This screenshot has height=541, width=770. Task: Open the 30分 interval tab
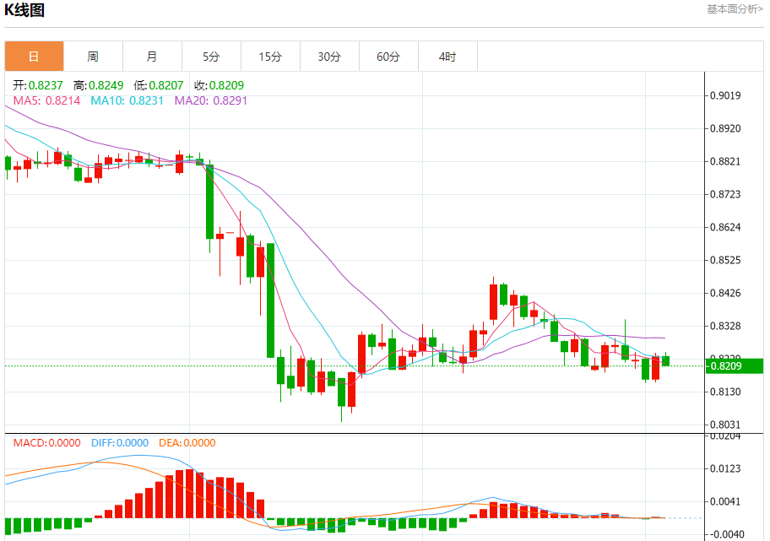point(329,57)
